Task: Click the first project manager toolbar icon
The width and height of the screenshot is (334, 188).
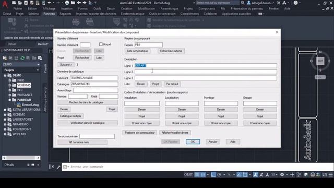Action: coord(5,58)
